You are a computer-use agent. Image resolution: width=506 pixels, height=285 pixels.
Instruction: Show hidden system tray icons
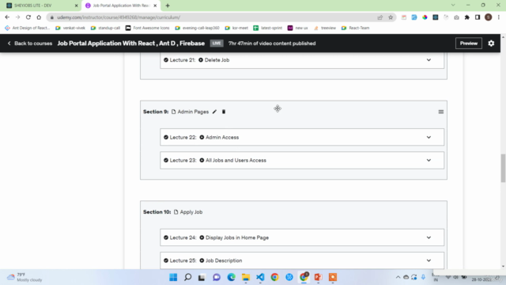pyautogui.click(x=398, y=277)
